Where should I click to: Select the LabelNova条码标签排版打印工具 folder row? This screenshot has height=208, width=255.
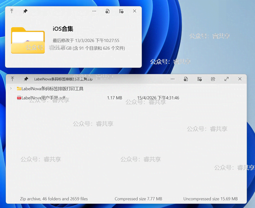[x=52, y=89]
